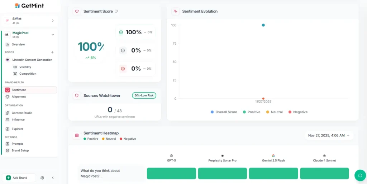The height and width of the screenshot is (184, 367).
Task: Toggle the Neutral series in chart legend
Action: click(274, 112)
